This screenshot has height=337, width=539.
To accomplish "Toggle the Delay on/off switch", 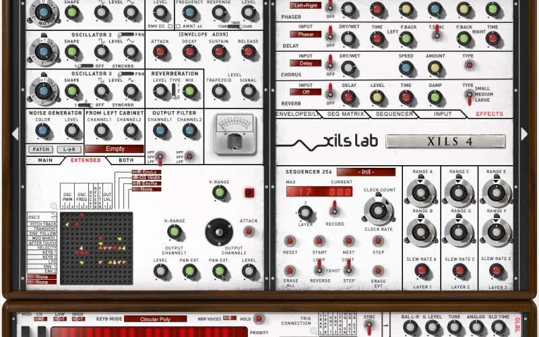I will (x=330, y=33).
